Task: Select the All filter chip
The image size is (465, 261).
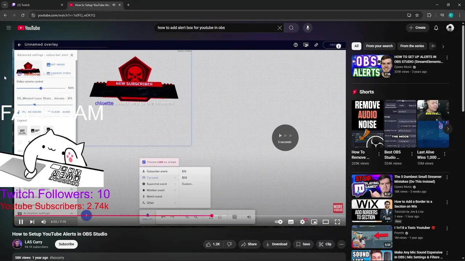Action: click(356, 46)
